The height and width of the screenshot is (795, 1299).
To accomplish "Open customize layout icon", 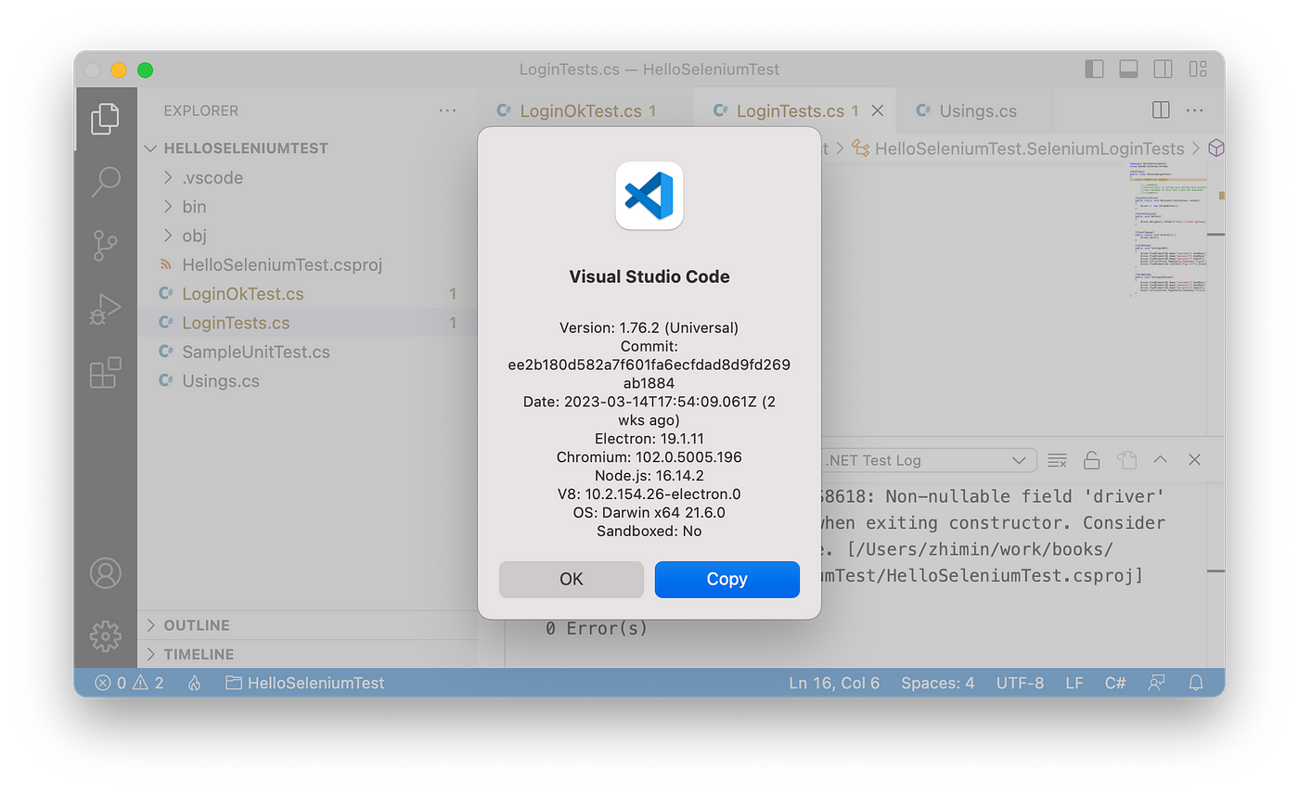I will 1197,70.
